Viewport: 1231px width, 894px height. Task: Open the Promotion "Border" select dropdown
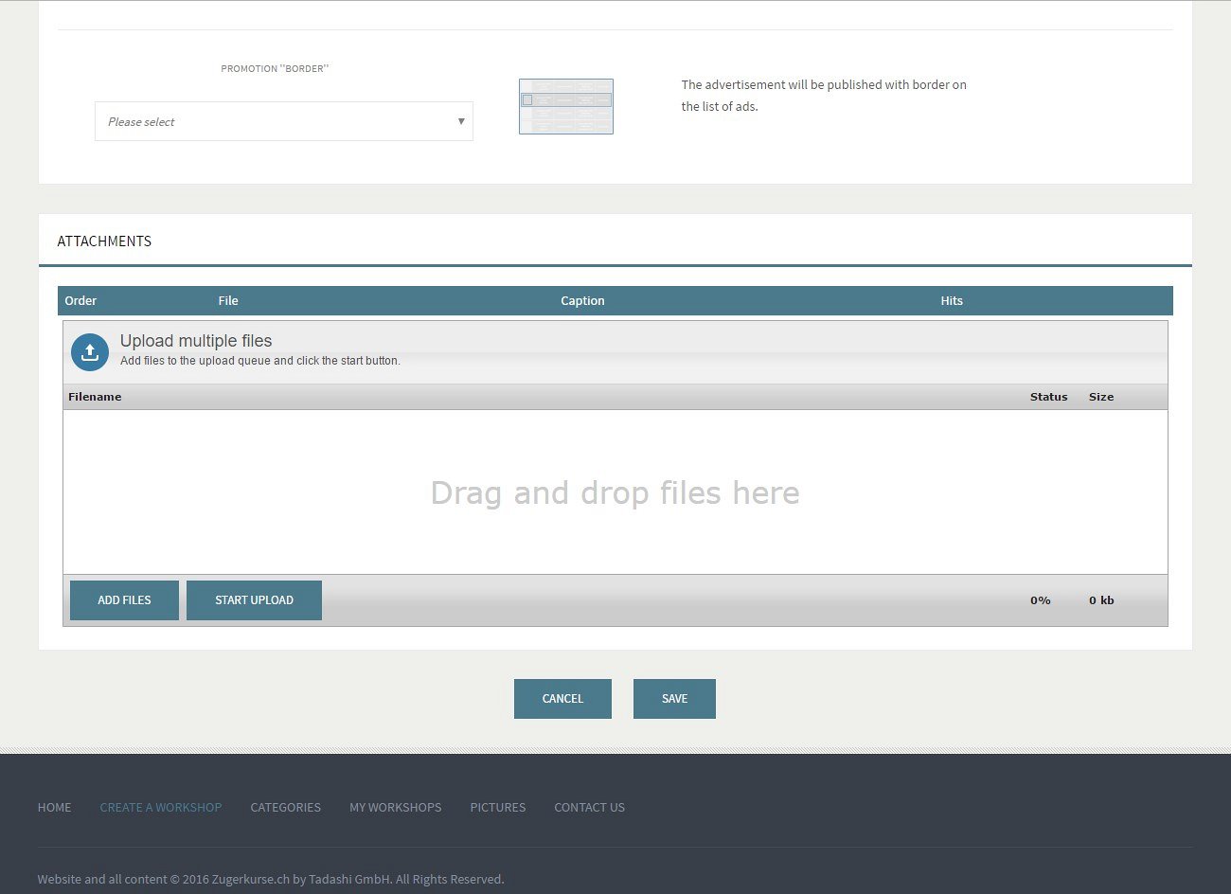(283, 121)
